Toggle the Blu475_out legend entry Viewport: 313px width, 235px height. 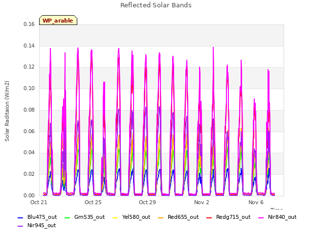37,217
